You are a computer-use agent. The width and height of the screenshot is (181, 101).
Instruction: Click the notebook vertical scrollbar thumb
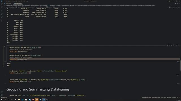(180, 65)
